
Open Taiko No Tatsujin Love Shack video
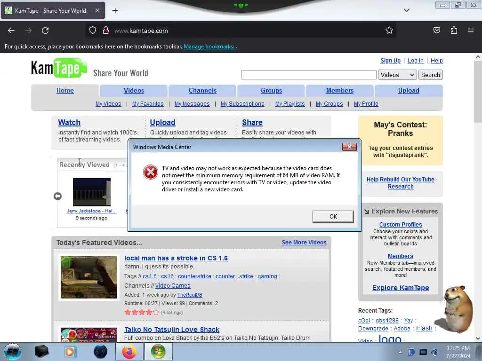coord(172,330)
